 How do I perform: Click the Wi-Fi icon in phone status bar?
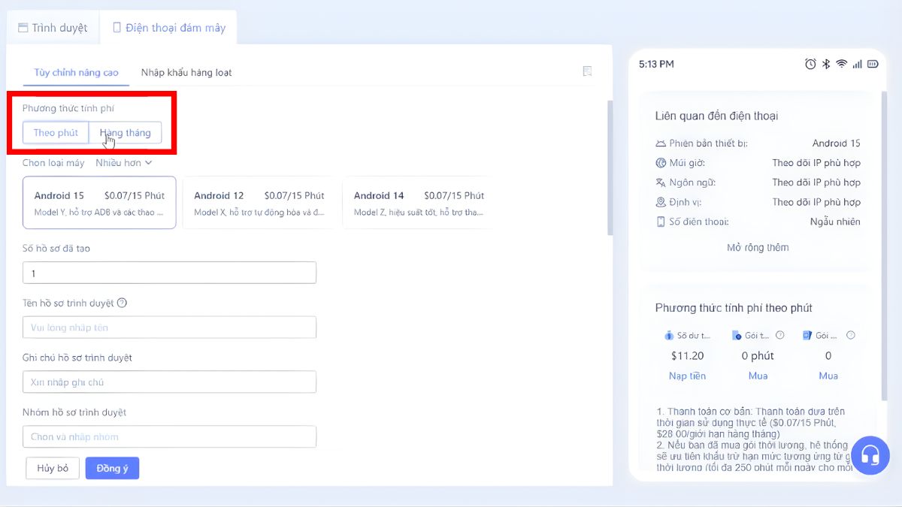point(841,65)
